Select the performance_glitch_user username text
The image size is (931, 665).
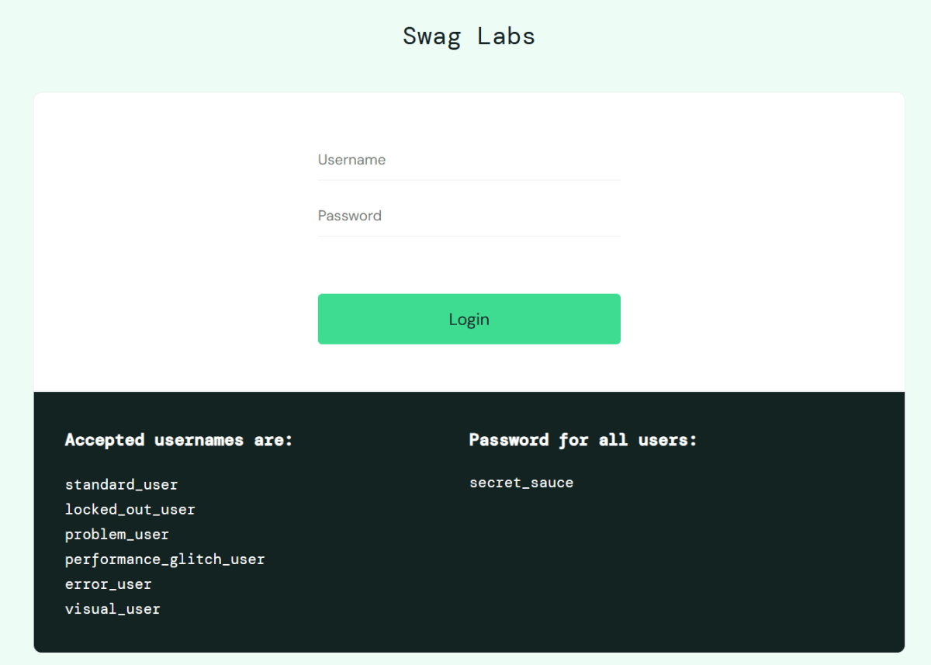click(164, 559)
